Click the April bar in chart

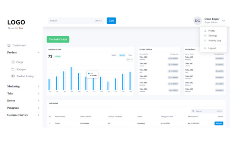(x=71, y=79)
